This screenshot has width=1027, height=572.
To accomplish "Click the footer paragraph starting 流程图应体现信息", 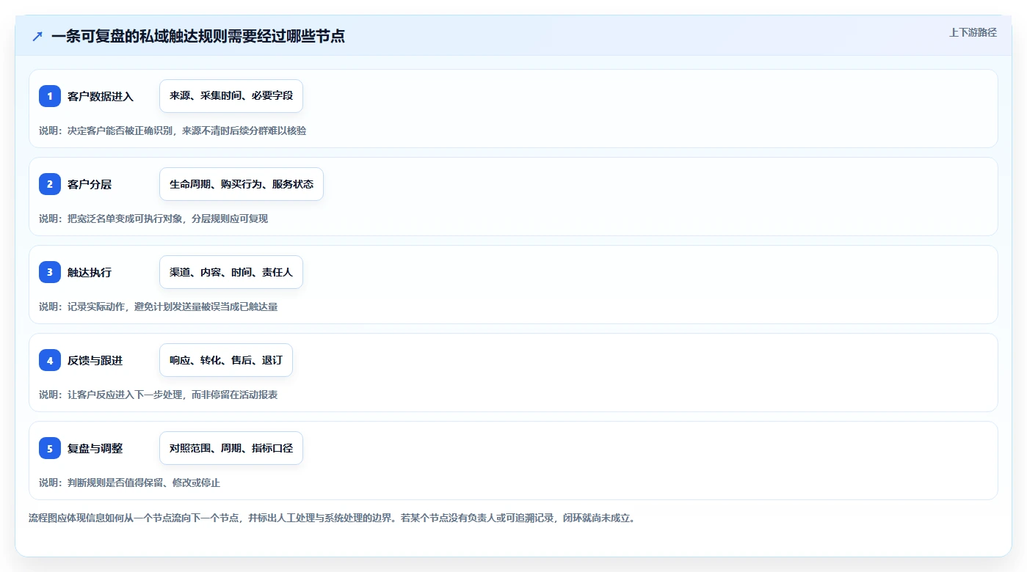I will click(x=332, y=518).
